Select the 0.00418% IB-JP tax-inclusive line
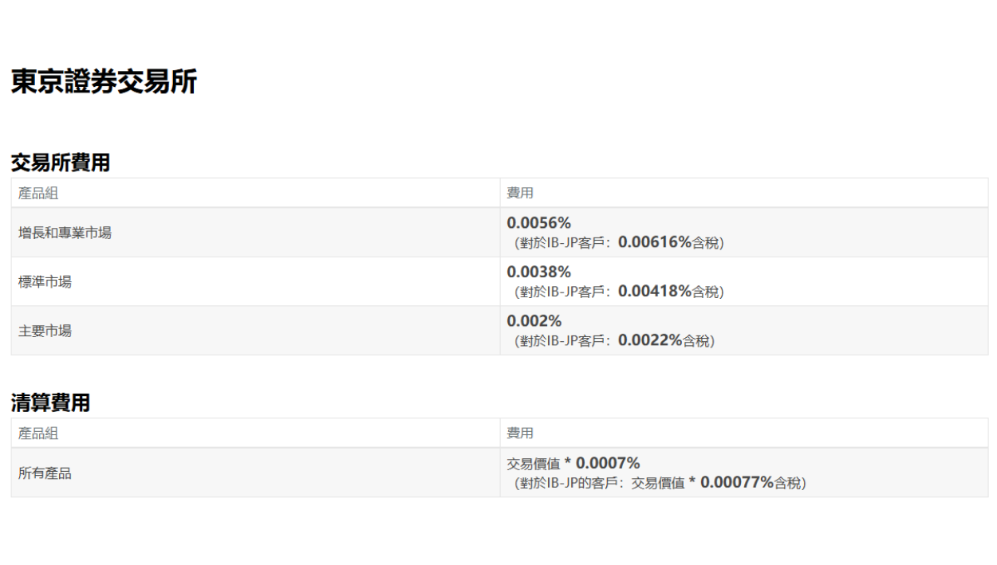997x565 pixels. pos(619,292)
